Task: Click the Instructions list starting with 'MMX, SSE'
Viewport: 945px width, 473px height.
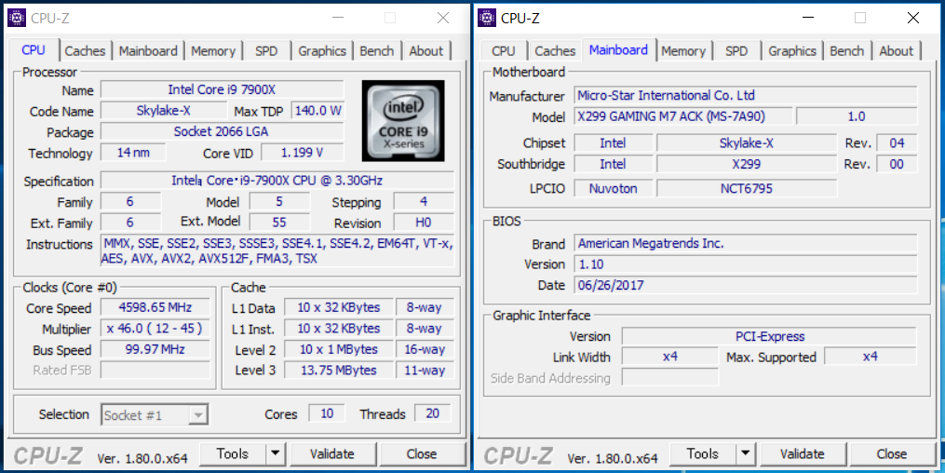Action: click(277, 250)
